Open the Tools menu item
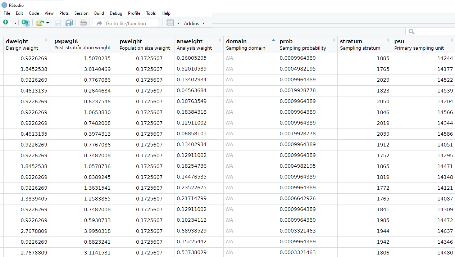455x257 pixels. [x=151, y=13]
